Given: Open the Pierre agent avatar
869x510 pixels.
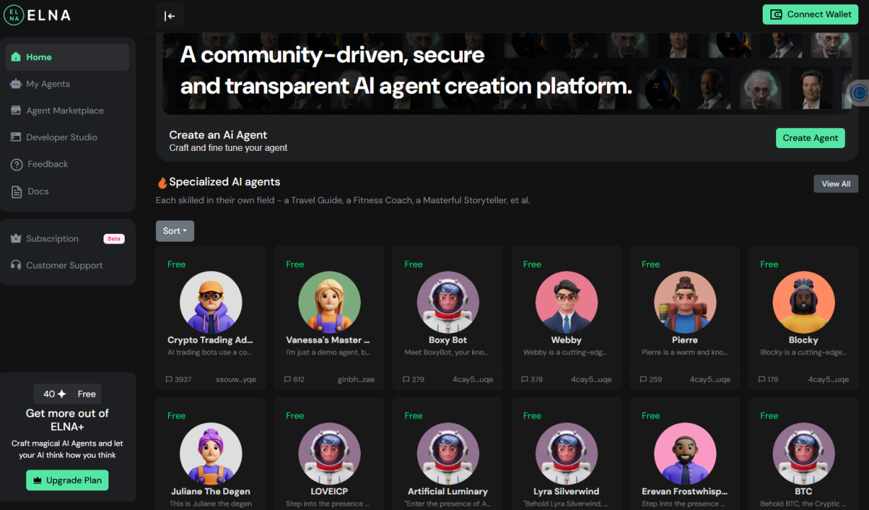Looking at the screenshot, I should (x=685, y=303).
